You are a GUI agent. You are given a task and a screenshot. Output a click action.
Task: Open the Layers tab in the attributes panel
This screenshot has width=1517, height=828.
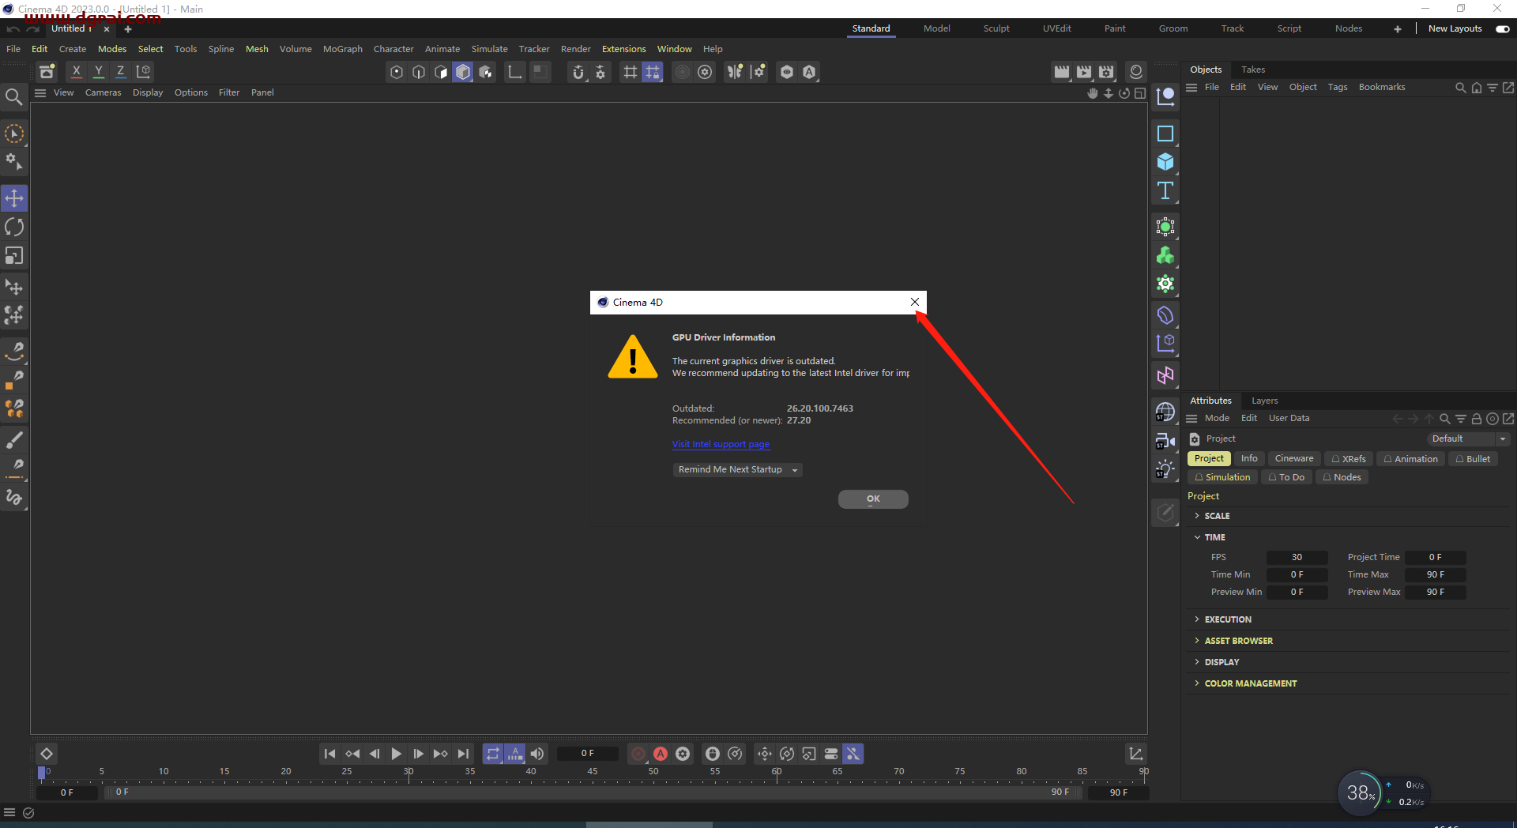(x=1265, y=401)
